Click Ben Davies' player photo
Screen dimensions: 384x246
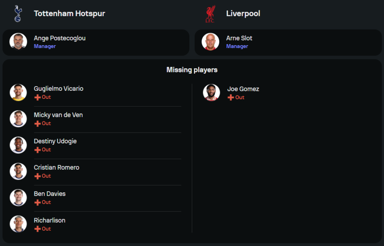[18, 198]
